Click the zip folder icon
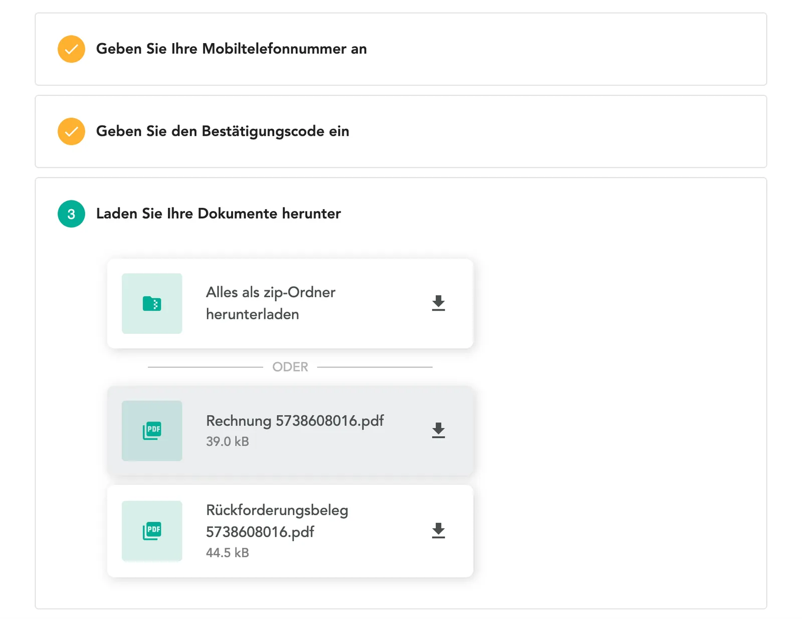This screenshot has height=619, width=802. (152, 303)
